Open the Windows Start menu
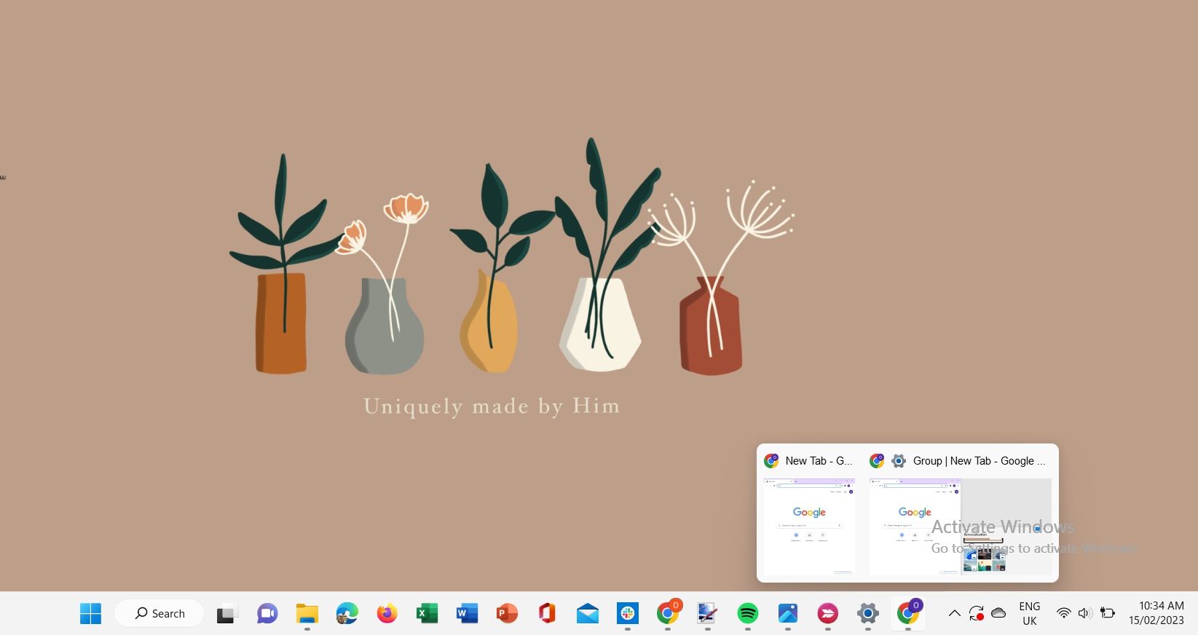This screenshot has width=1198, height=635. point(90,614)
